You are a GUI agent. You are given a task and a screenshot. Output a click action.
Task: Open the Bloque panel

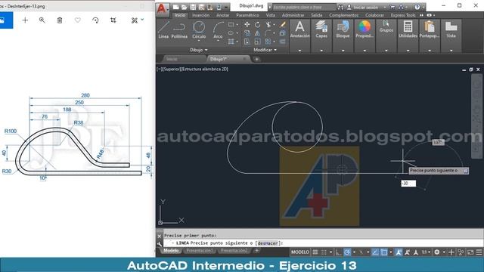343,29
